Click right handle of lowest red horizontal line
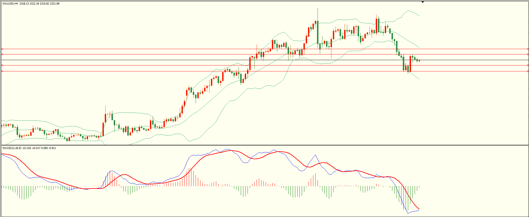 [x=528, y=71]
